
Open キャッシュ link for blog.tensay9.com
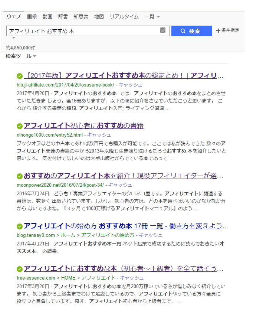[x=151, y=235]
